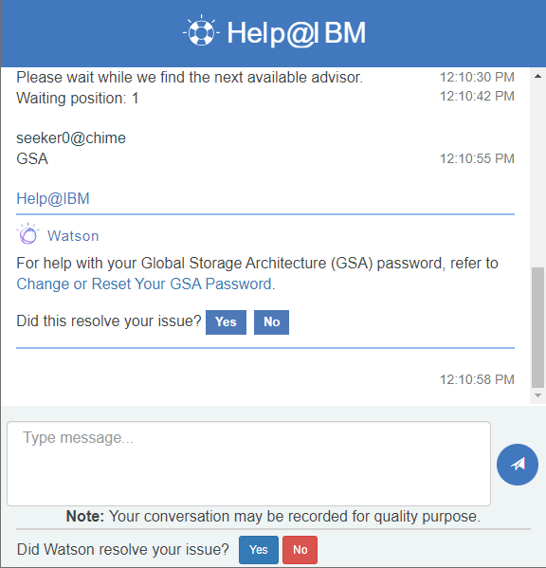This screenshot has width=546, height=568.
Task: Click the lifebuoy logo in the header
Action: pos(201,32)
